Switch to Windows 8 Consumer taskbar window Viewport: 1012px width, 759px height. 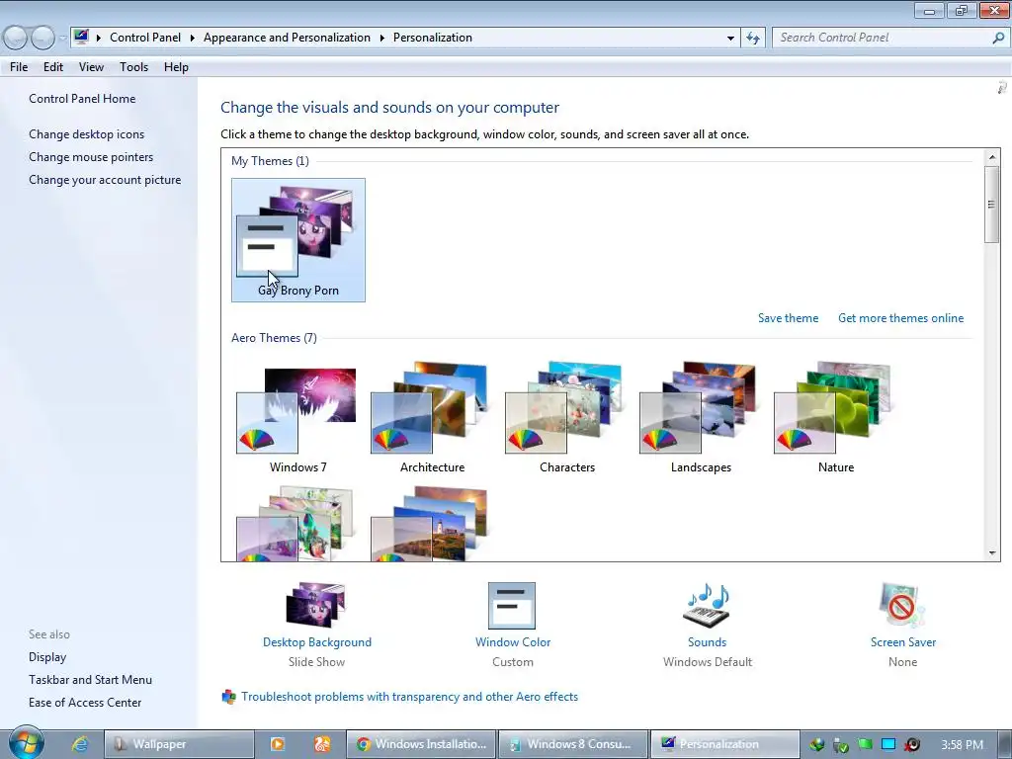coord(573,744)
